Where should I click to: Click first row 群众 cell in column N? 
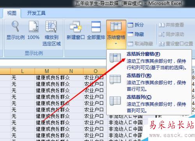pyautogui.click(x=71, y=78)
